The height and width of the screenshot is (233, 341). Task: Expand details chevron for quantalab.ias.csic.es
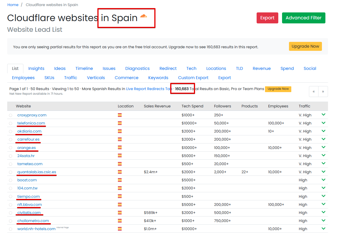323,172
